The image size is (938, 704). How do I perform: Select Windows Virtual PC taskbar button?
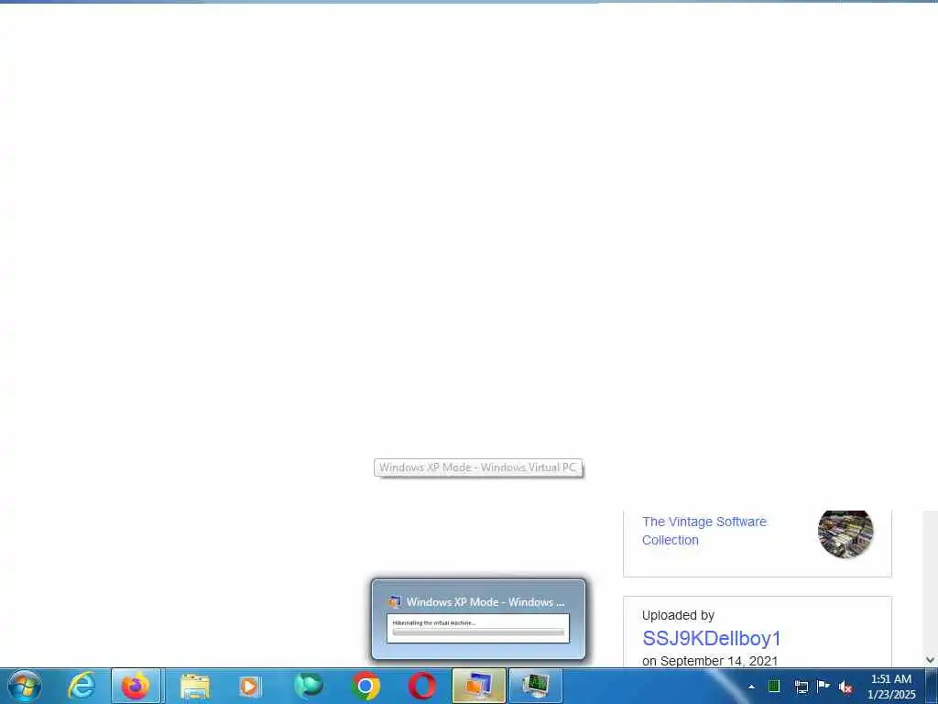(478, 686)
